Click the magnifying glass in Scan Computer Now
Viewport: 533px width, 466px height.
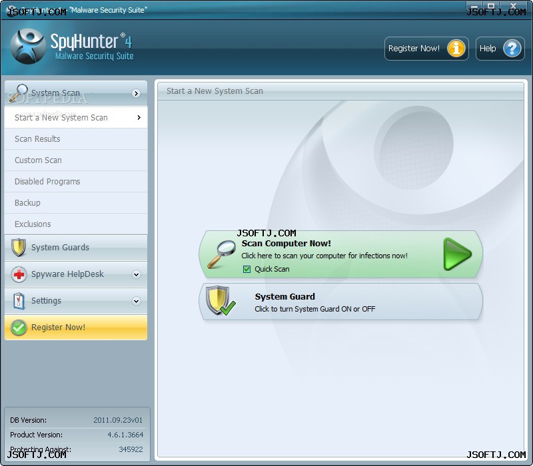coord(221,254)
